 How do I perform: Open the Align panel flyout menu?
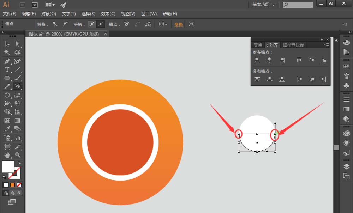coord(327,45)
